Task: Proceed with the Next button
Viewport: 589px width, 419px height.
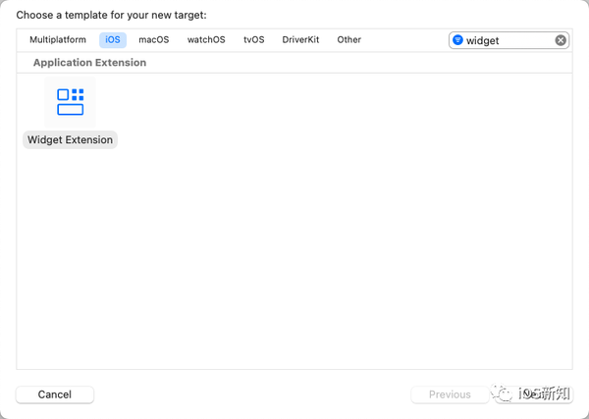Action: pyautogui.click(x=534, y=394)
